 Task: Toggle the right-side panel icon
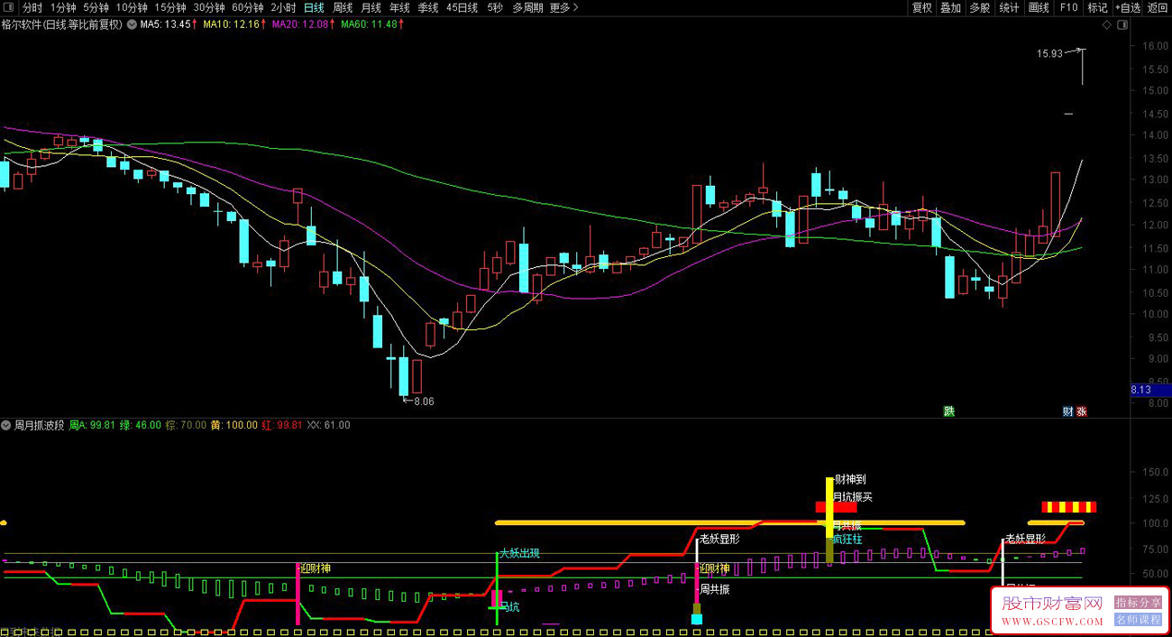click(1122, 24)
